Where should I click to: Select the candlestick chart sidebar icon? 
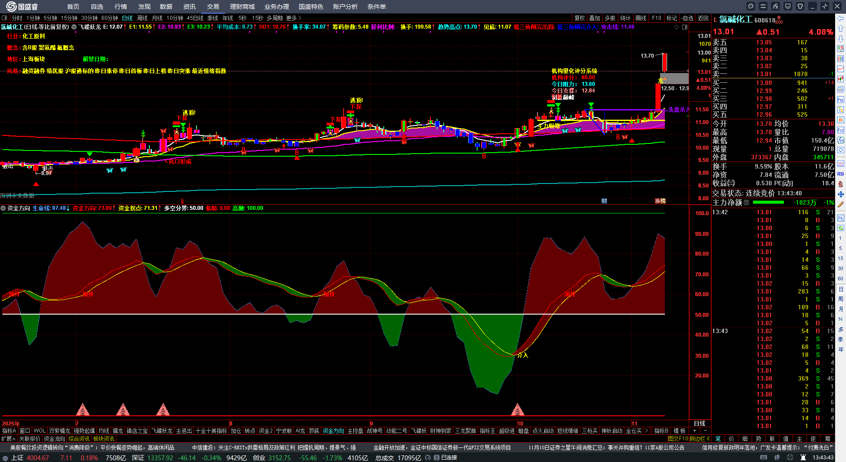[x=841, y=79]
